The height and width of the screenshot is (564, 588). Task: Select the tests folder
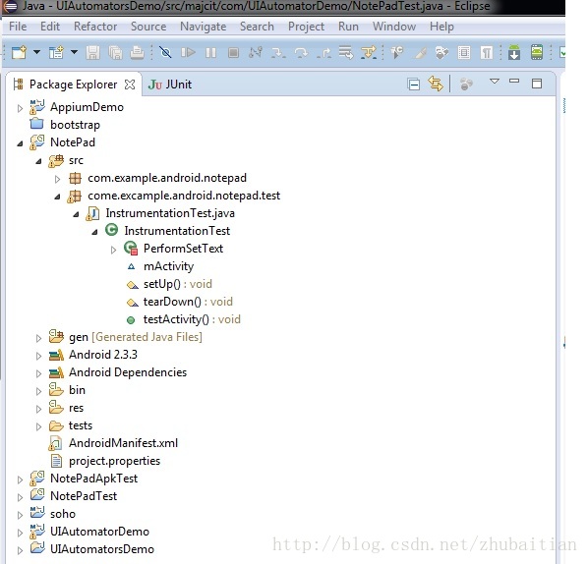click(81, 425)
